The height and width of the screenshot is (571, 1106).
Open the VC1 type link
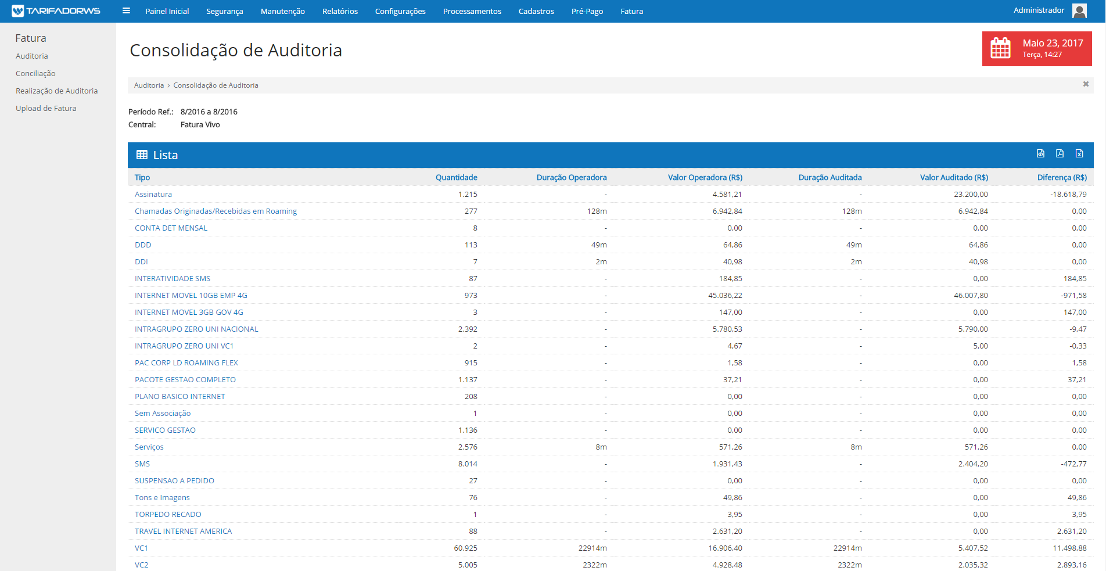coord(141,548)
